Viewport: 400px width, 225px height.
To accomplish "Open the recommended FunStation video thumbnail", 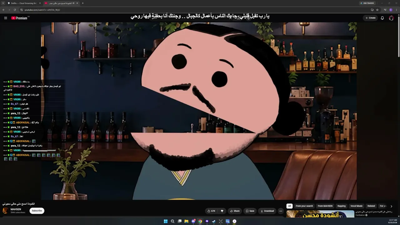I will coord(320,214).
